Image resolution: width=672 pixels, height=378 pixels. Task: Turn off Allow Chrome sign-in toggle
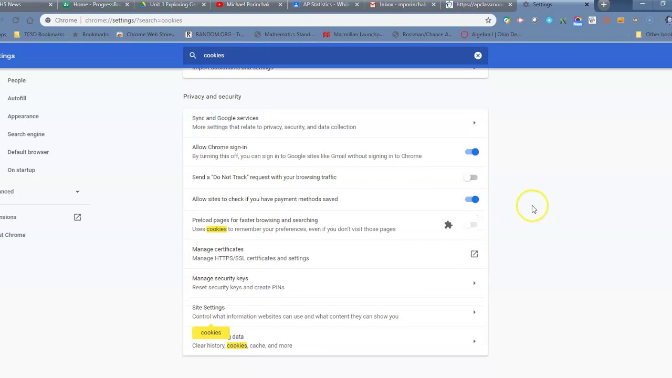pos(472,152)
